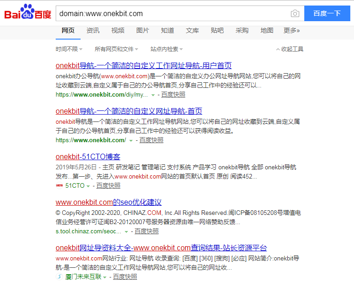Switch to the 资讯 tab

click(x=93, y=30)
